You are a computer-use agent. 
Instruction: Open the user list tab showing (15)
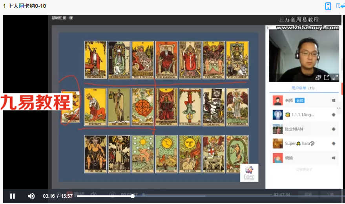(303, 88)
